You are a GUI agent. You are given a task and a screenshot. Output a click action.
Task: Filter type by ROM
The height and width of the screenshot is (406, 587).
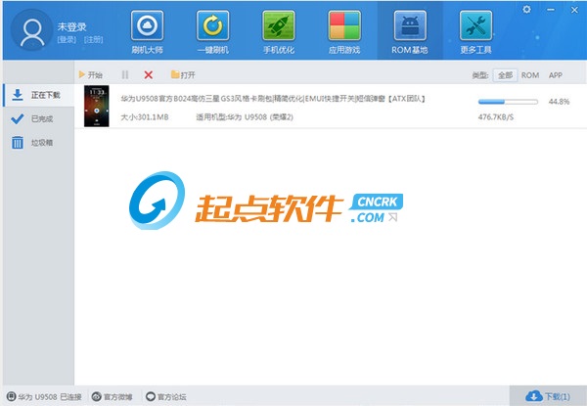tap(530, 75)
